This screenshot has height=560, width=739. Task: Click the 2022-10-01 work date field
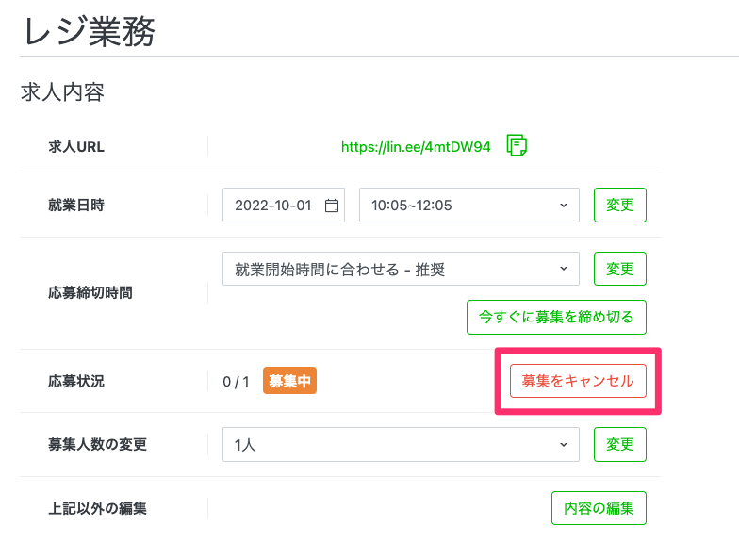coord(273,206)
